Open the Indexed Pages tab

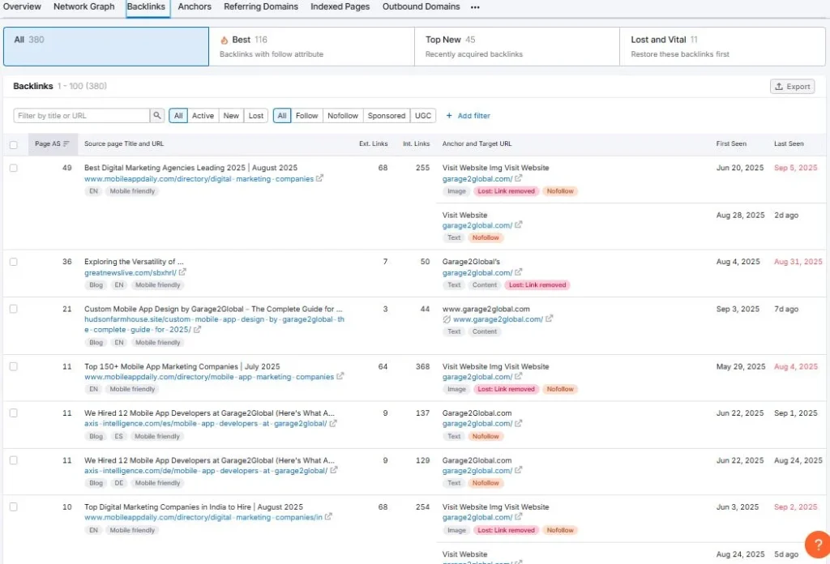[340, 6]
